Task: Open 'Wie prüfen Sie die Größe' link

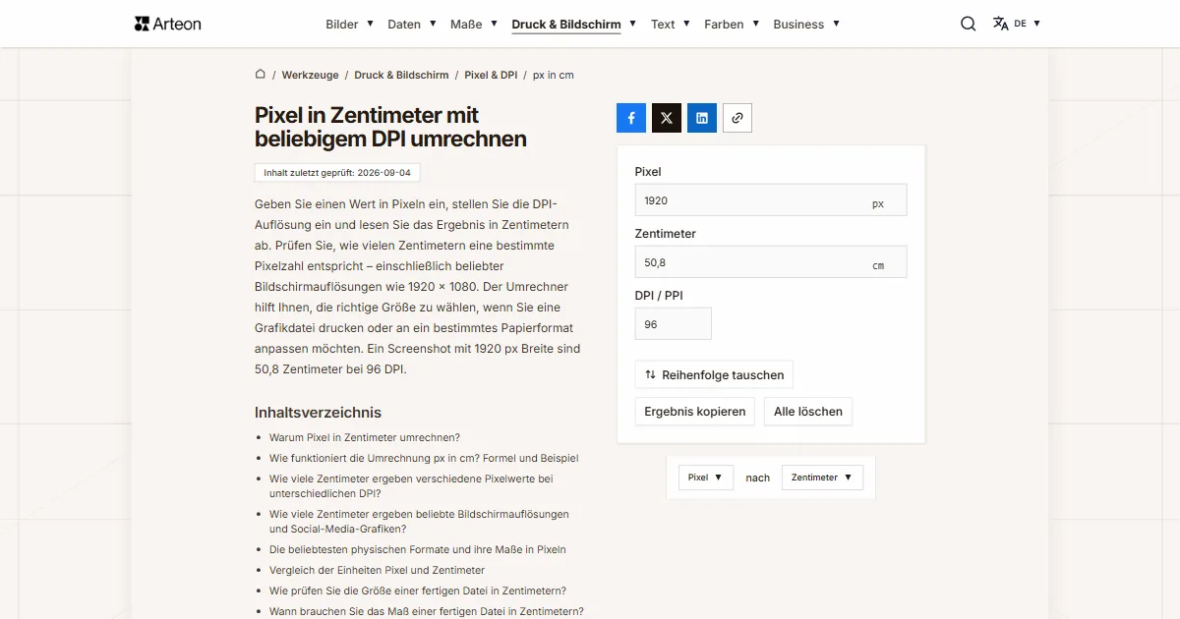Action: 418,591
